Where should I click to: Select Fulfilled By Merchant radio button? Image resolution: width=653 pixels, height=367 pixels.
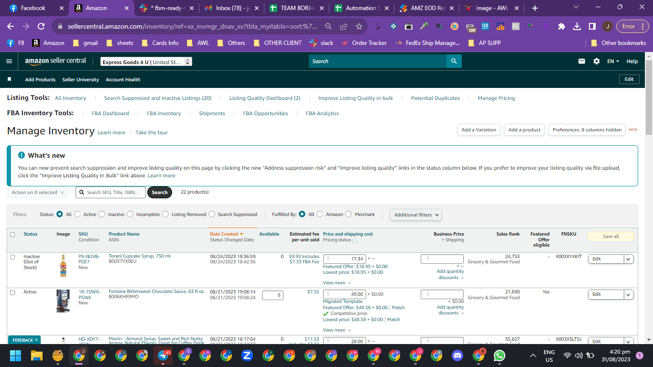coord(348,215)
